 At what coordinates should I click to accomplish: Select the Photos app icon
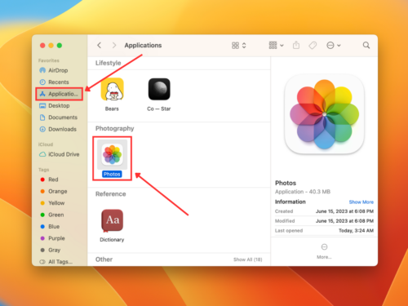click(112, 155)
